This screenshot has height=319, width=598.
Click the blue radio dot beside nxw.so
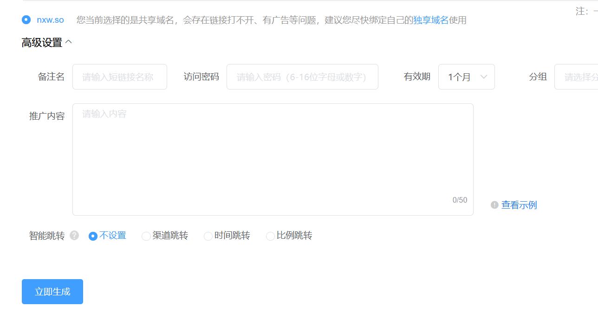(x=26, y=19)
